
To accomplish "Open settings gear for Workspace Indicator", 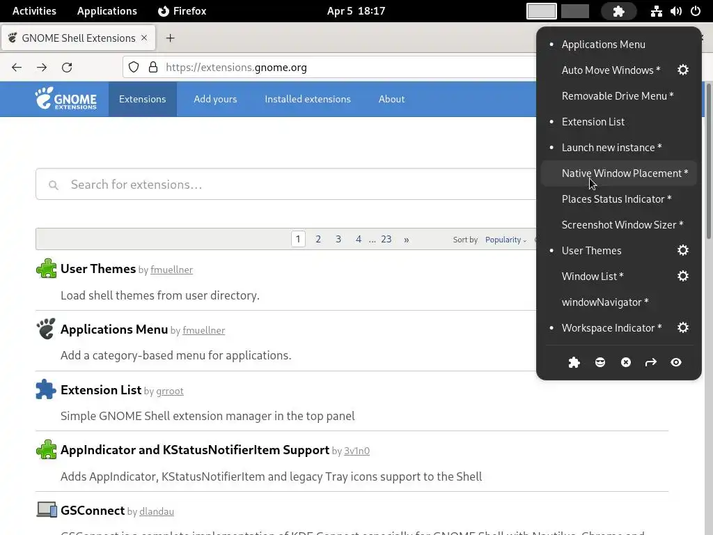I will click(682, 327).
